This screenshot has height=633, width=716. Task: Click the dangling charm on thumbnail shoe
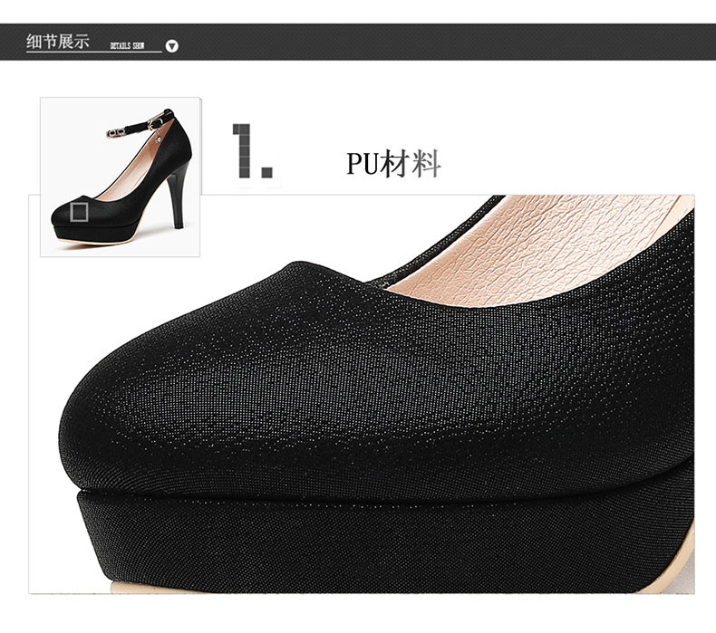158,137
